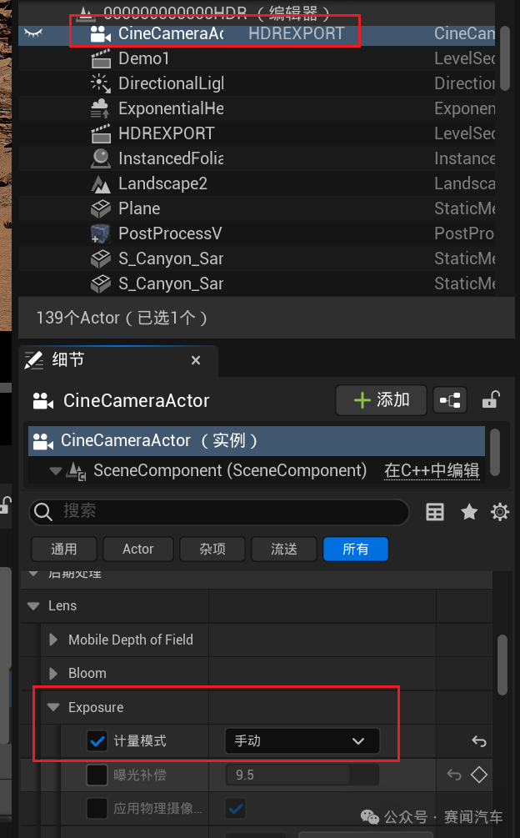Click the 添加 button
520x838 pixels.
click(x=381, y=399)
